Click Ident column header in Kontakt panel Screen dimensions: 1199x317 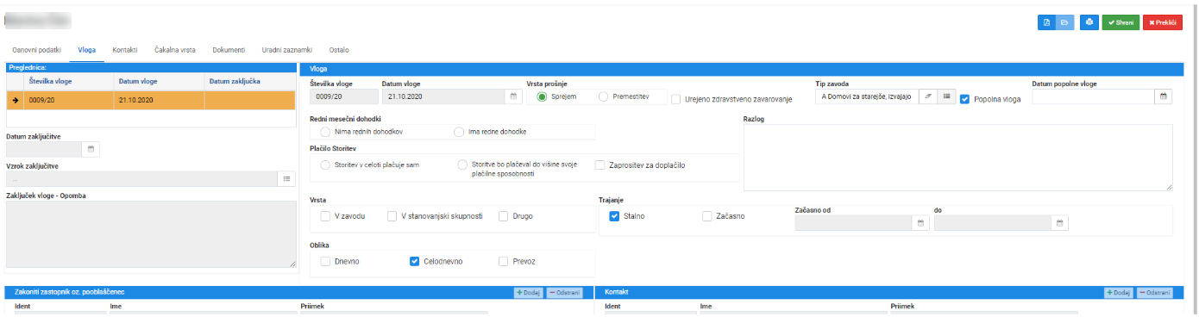612,306
